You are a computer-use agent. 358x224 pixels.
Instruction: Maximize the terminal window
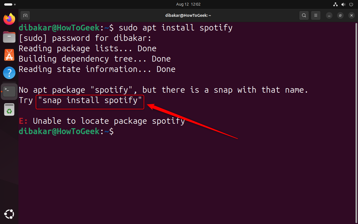pos(340,15)
